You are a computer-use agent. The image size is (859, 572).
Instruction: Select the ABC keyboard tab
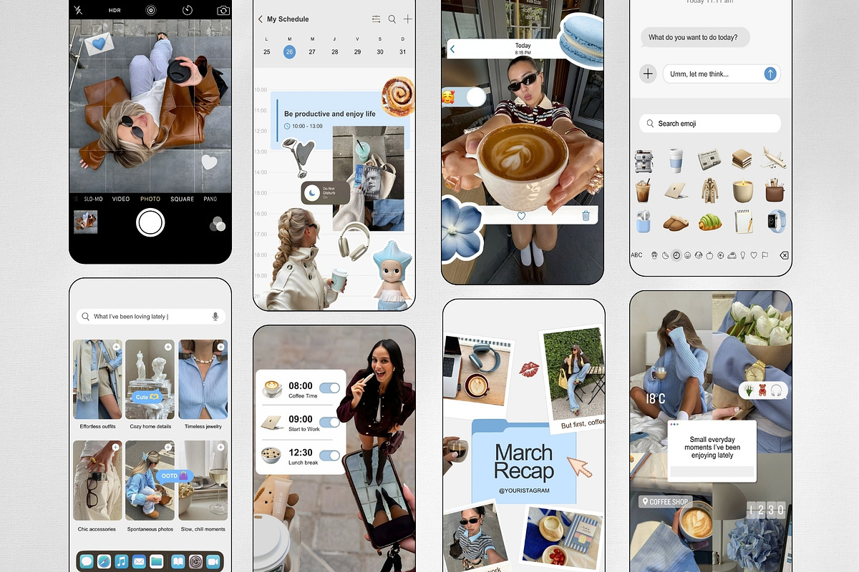point(636,255)
